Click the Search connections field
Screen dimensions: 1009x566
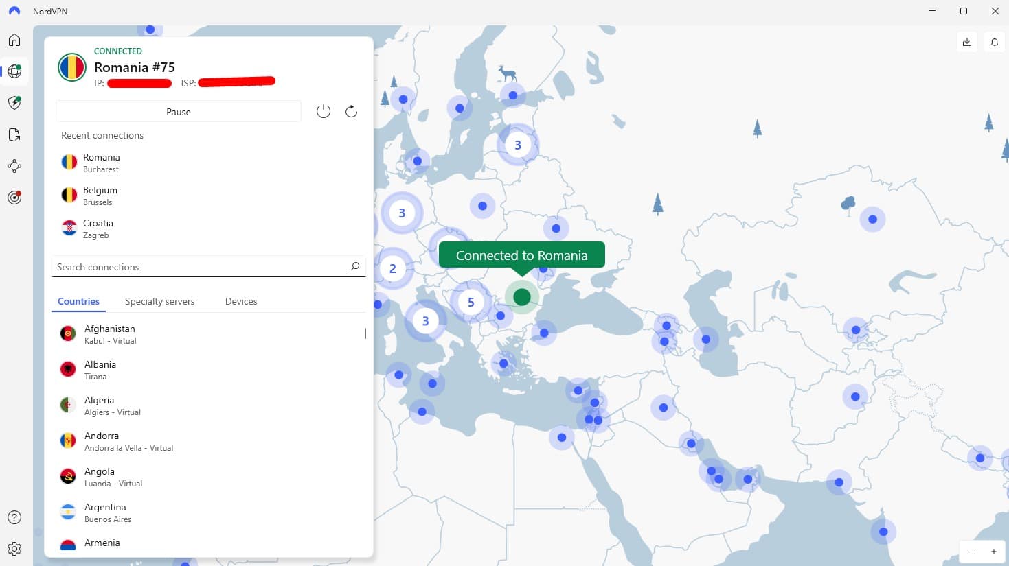pos(199,267)
